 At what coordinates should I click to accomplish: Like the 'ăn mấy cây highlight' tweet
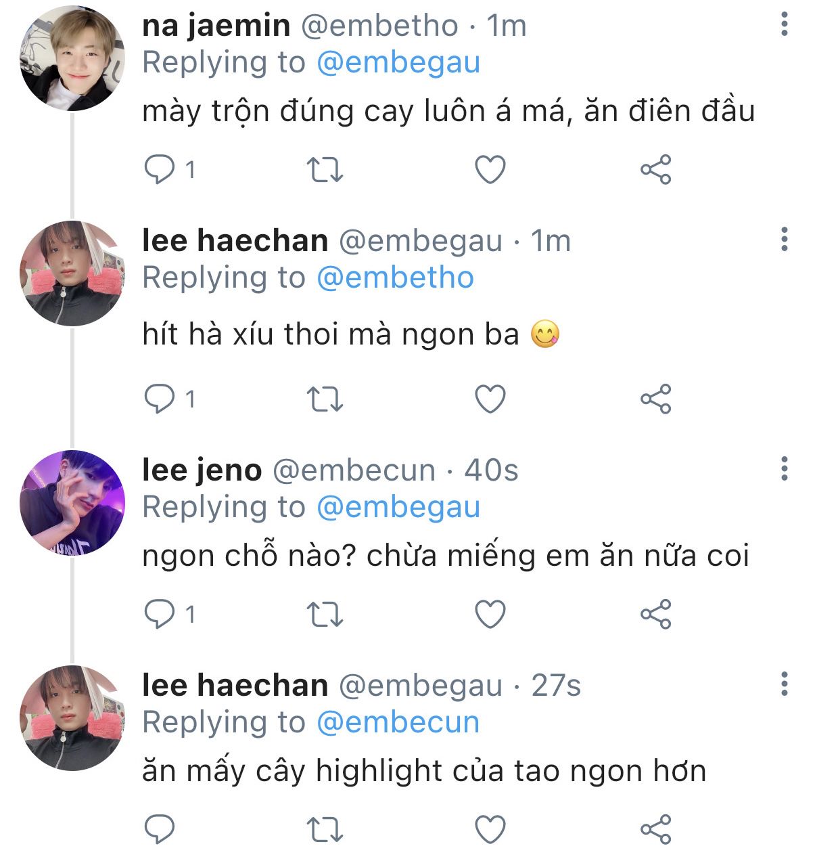click(490, 829)
